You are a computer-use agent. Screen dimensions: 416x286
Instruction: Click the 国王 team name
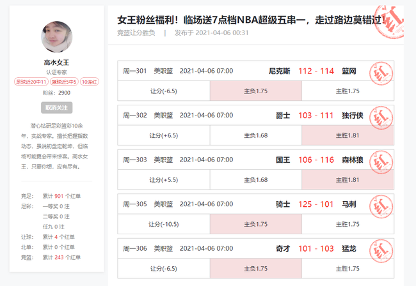(x=283, y=160)
